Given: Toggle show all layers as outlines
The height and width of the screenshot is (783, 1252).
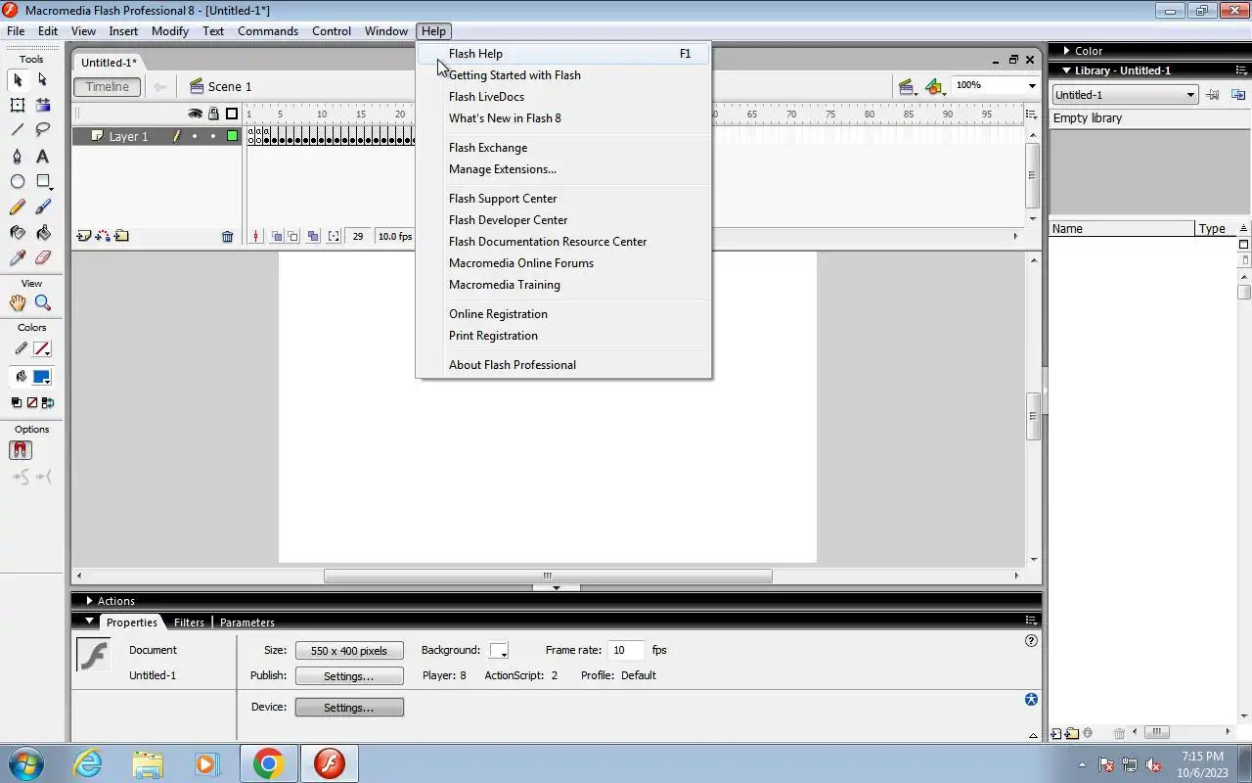Looking at the screenshot, I should [x=232, y=114].
